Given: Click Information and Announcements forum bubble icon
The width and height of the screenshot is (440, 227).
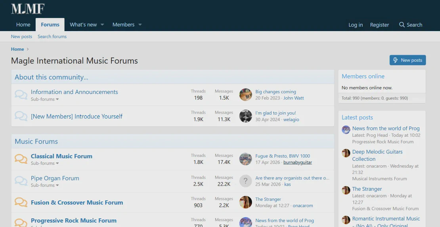Looking at the screenshot, I should coord(21,95).
